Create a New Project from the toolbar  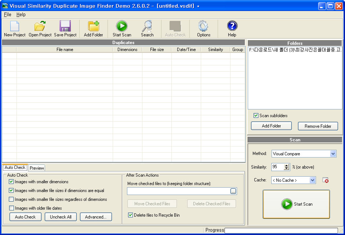point(15,29)
